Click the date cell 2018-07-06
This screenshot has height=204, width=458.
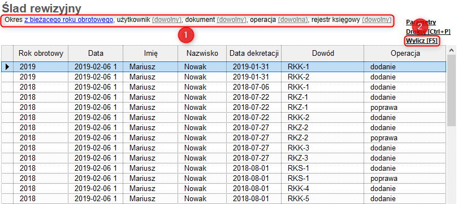(254, 87)
